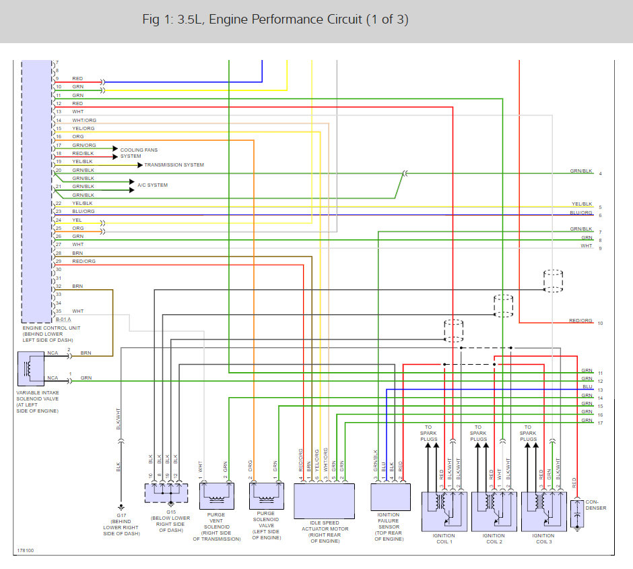Click 'RED/ORG' label at right connector 10
This screenshot has width=633, height=569.
(580, 320)
